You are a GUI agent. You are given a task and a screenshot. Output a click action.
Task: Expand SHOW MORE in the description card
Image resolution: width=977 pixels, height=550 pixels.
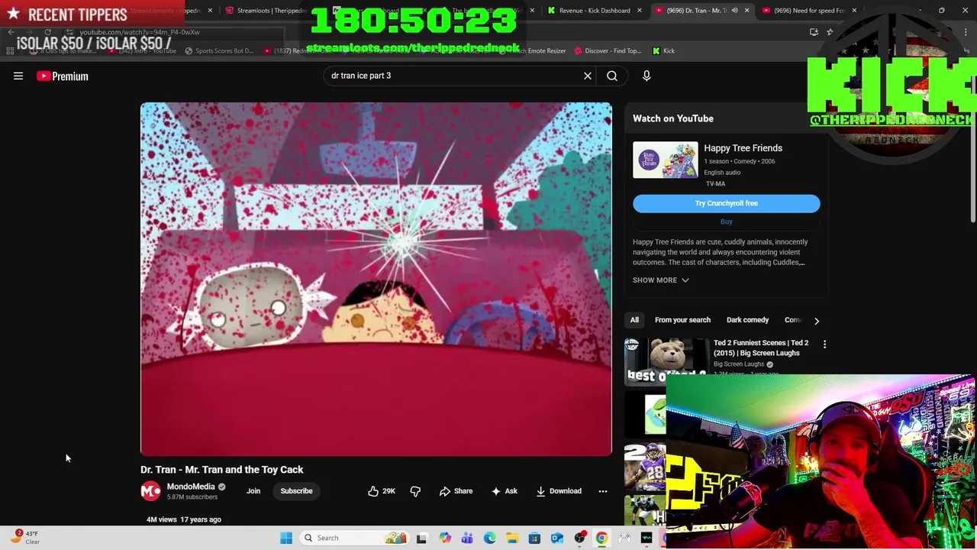pyautogui.click(x=660, y=280)
